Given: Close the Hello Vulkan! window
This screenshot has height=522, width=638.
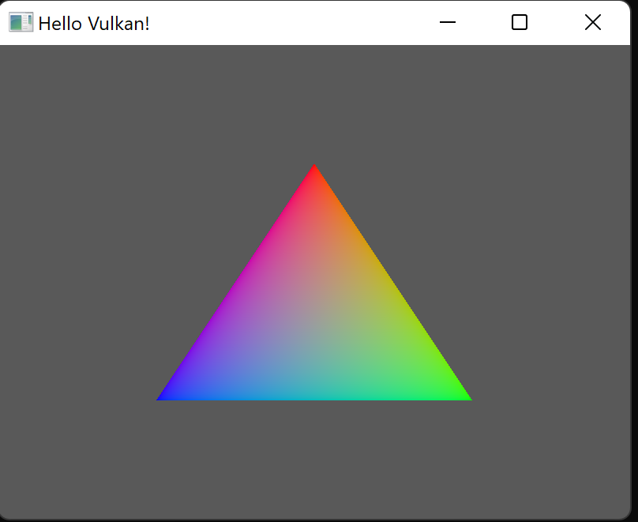Looking at the screenshot, I should point(593,22).
